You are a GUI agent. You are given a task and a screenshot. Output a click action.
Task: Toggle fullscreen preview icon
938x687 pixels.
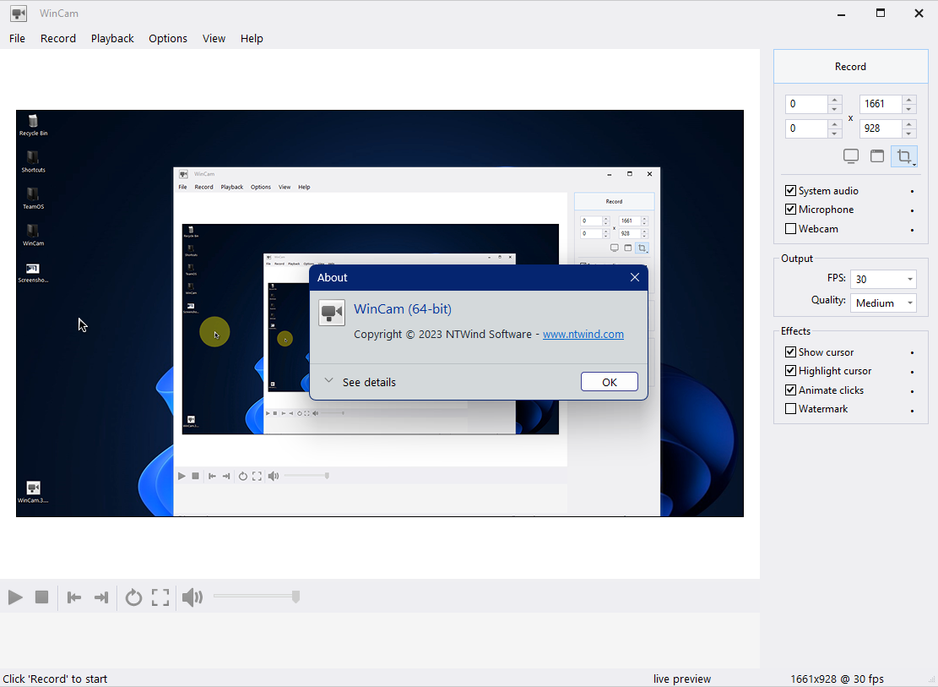click(160, 597)
